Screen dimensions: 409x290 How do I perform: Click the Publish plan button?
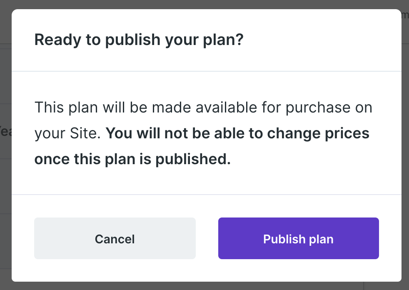(298, 238)
